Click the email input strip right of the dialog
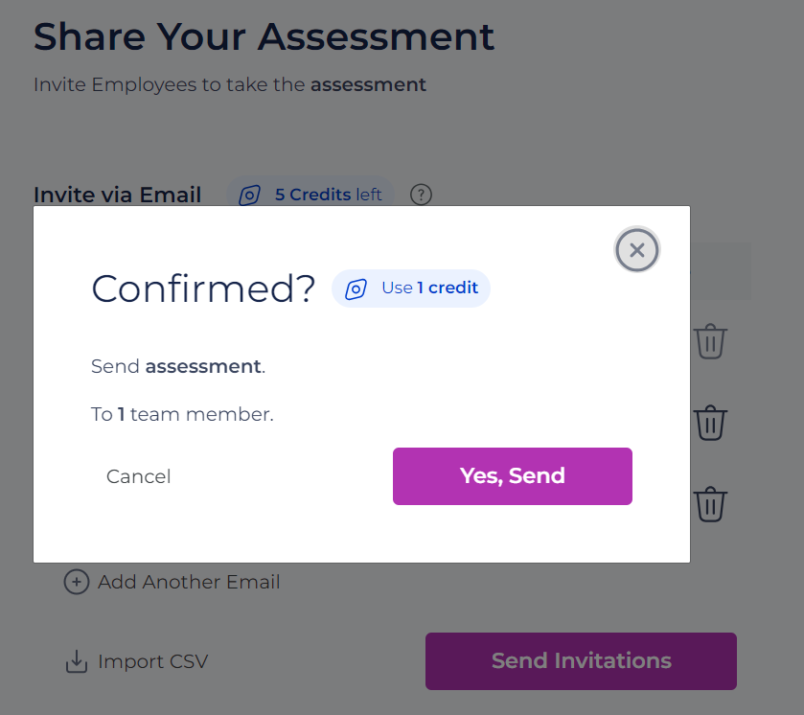Screen dimensions: 804x715 (x=721, y=270)
